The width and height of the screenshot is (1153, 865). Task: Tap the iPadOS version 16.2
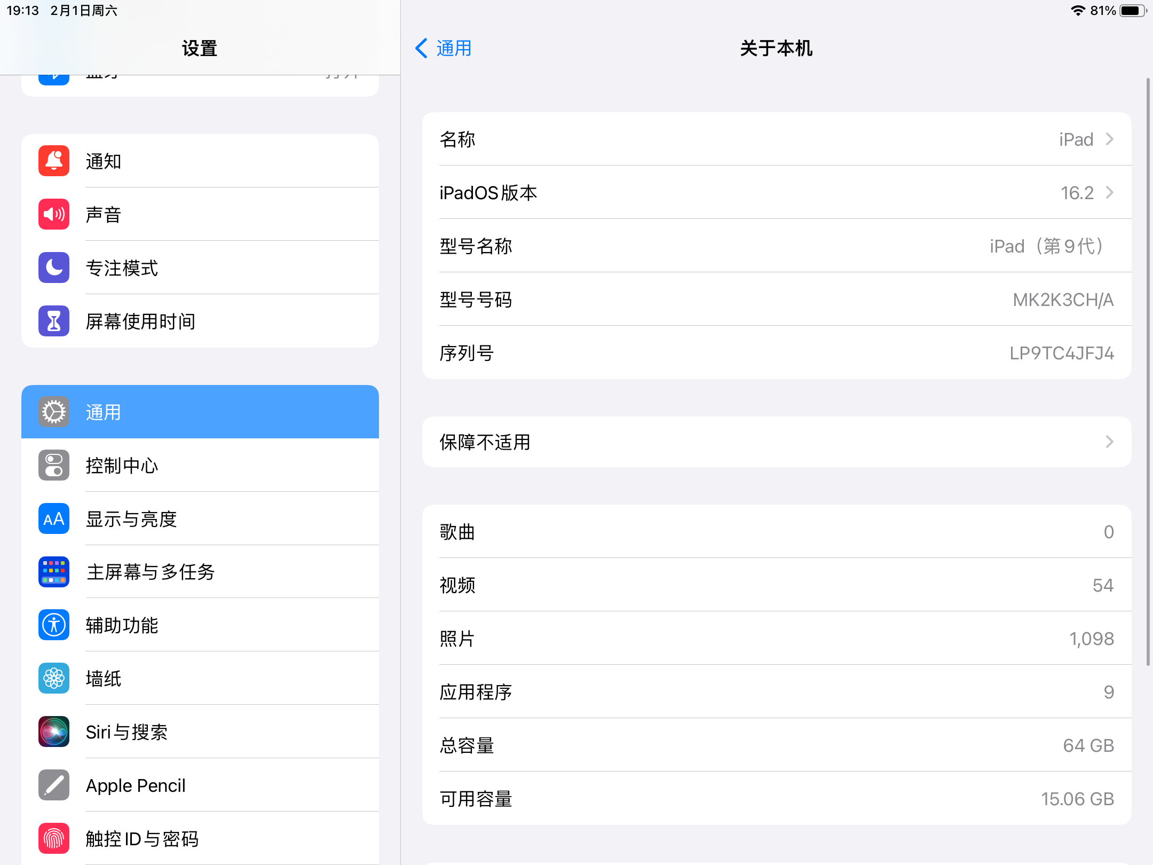(1077, 193)
